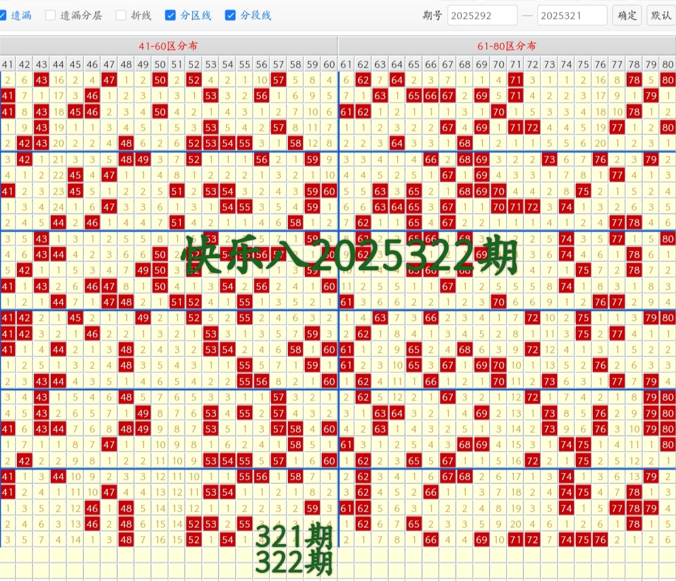
Task: Select the 61-80区分布 section header
Action: pos(507,46)
